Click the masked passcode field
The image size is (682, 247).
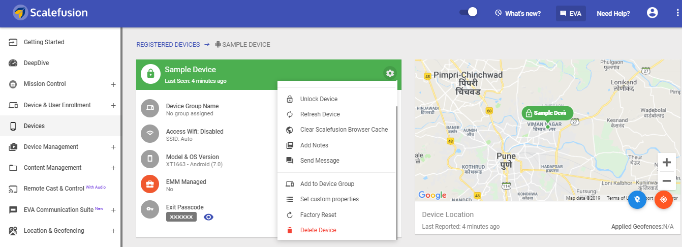click(x=181, y=217)
